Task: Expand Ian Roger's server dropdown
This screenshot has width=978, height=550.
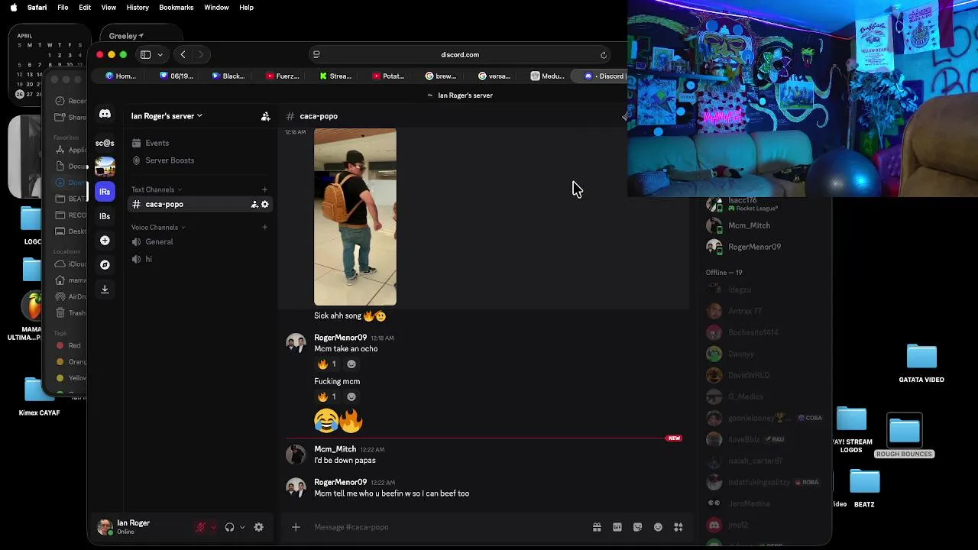Action: [167, 116]
